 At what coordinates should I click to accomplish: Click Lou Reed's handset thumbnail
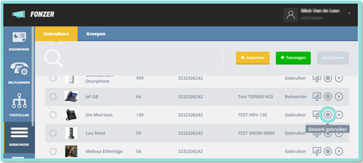pos(71,133)
